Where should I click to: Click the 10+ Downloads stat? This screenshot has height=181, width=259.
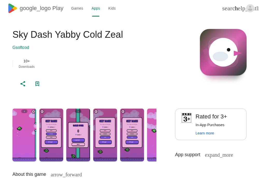tap(27, 64)
